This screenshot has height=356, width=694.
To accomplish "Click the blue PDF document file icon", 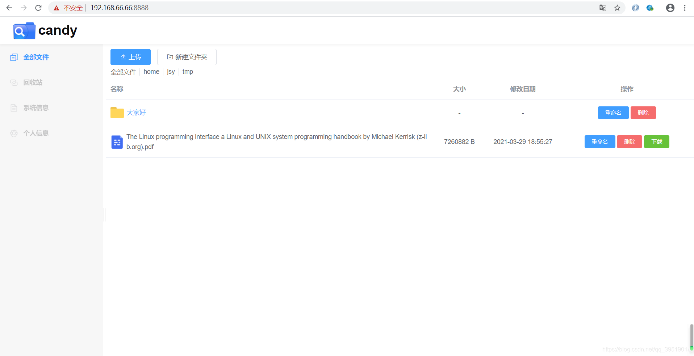I will click(117, 142).
